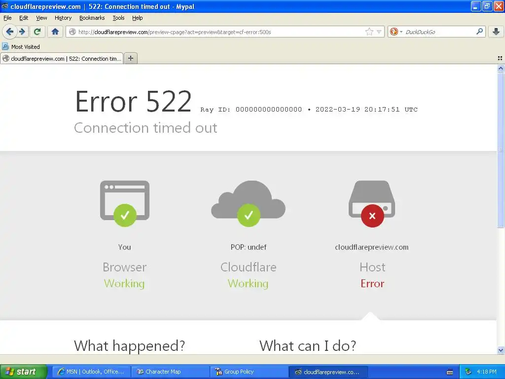Click the red 'Error' host status
505x379 pixels.
coord(372,284)
